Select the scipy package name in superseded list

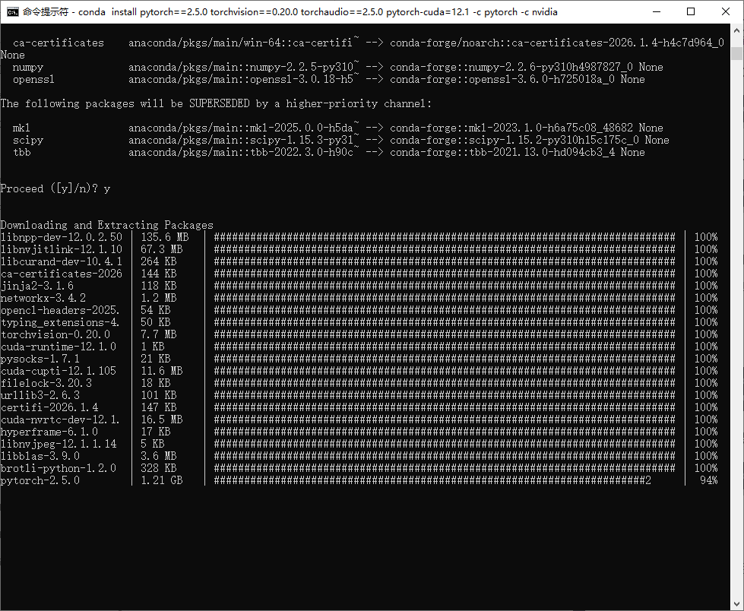tap(28, 140)
